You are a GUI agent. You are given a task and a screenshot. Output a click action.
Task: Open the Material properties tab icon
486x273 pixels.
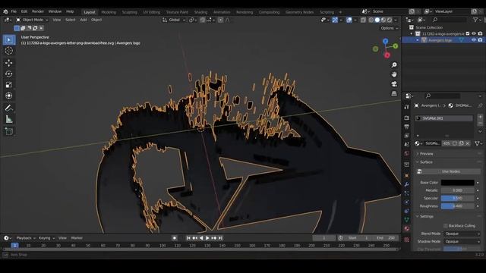click(x=407, y=228)
